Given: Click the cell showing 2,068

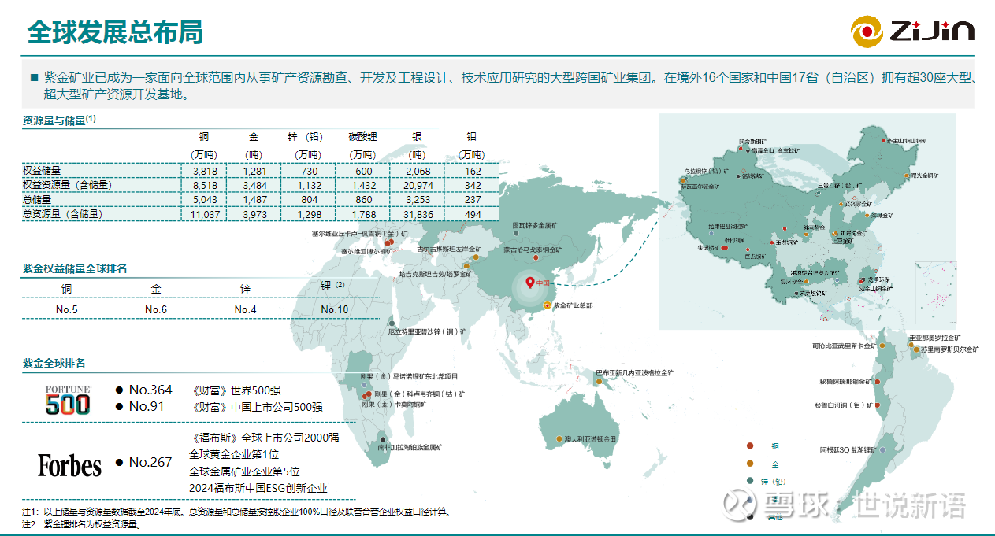Looking at the screenshot, I should point(418,171).
